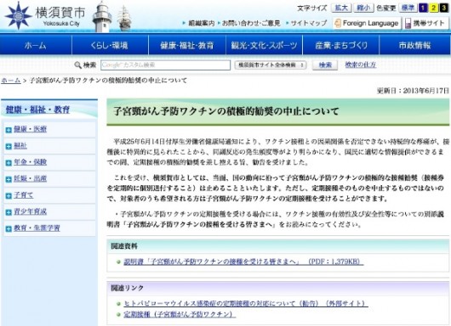The height and width of the screenshot is (326, 451).
Task: Click the mobile phone icon beside 携帯サイト
Action: click(x=408, y=24)
